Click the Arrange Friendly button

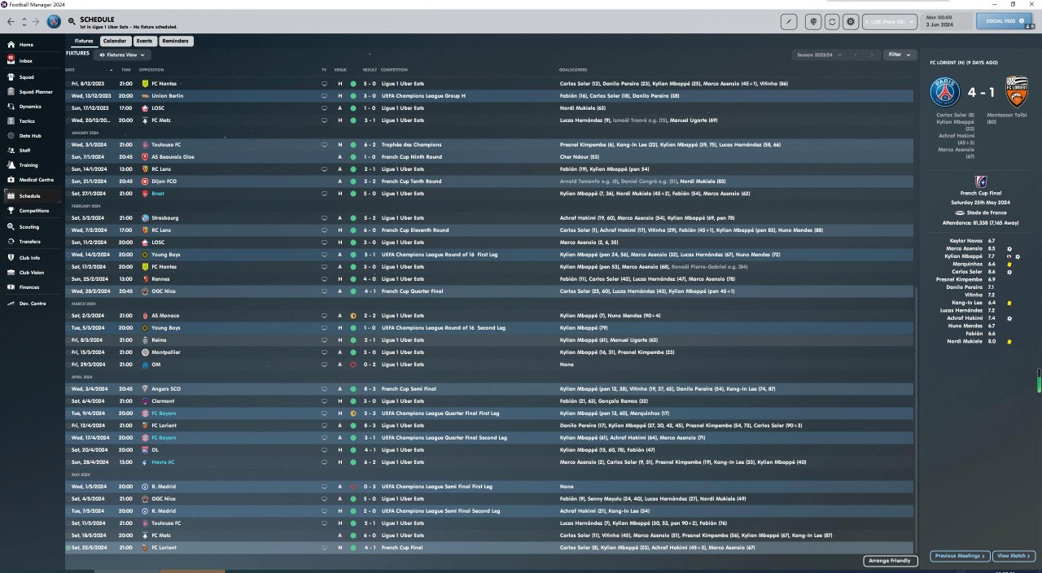(x=891, y=561)
